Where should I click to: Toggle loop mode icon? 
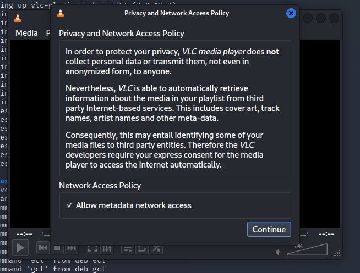pos(142,248)
